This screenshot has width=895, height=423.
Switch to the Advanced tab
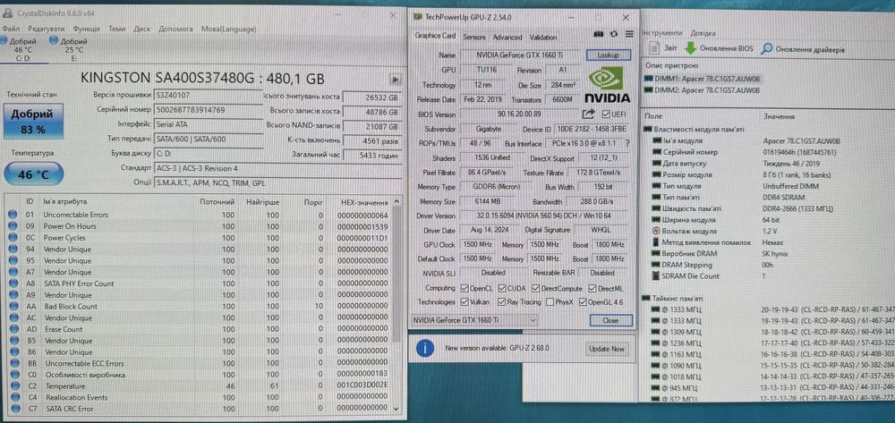coord(507,37)
